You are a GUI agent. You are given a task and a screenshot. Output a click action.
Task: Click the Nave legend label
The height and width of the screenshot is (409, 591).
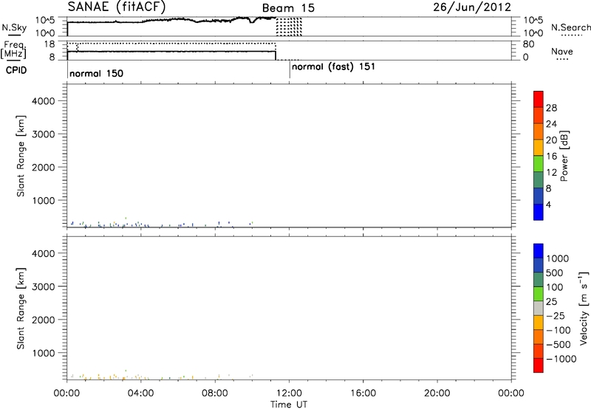click(562, 52)
